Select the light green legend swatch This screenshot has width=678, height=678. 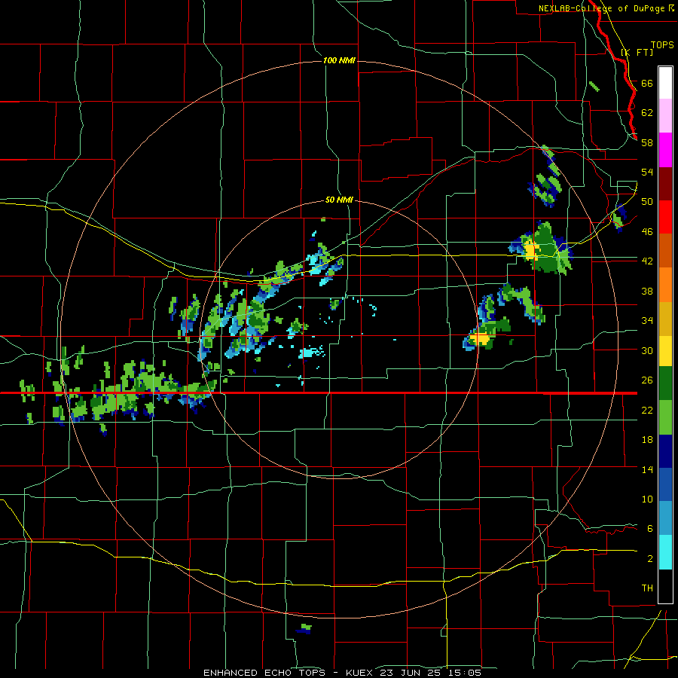(665, 417)
